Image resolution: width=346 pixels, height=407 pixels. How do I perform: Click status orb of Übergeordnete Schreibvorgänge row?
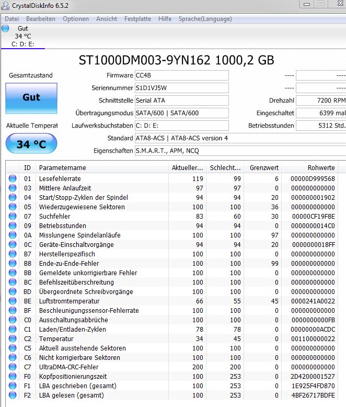[x=13, y=291]
